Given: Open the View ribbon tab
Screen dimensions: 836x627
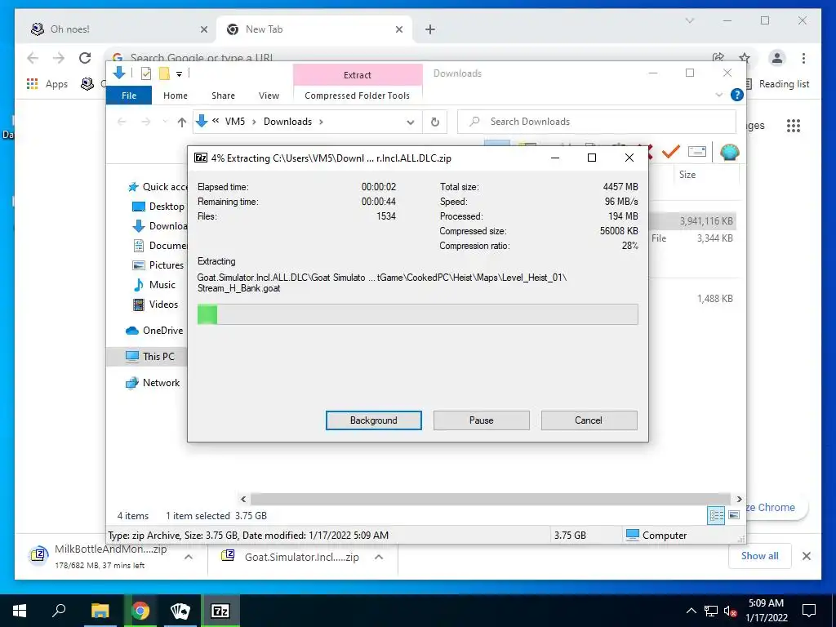Looking at the screenshot, I should tap(269, 96).
